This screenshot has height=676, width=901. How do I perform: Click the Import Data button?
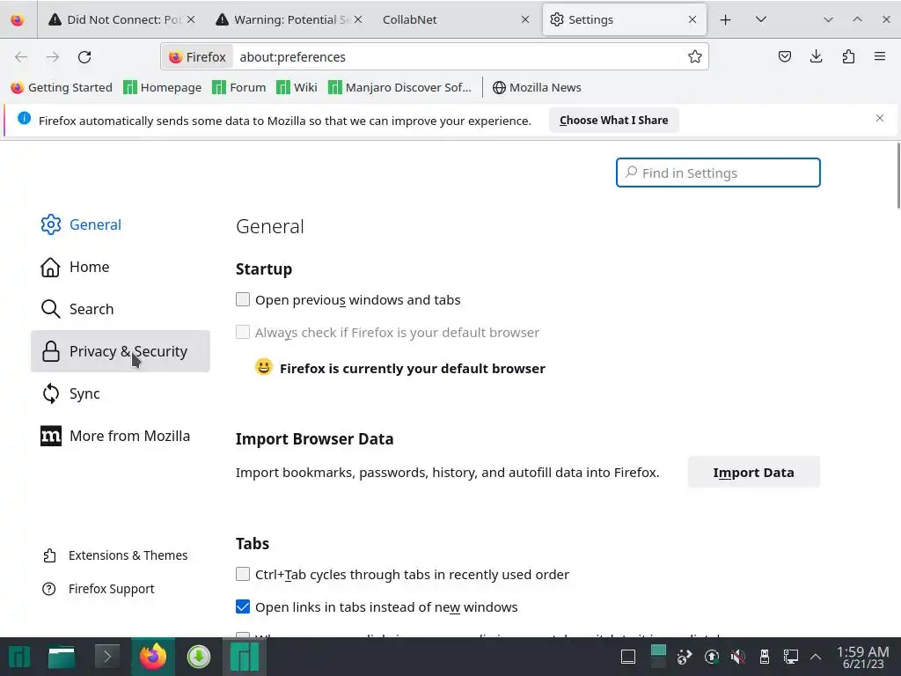(x=753, y=472)
